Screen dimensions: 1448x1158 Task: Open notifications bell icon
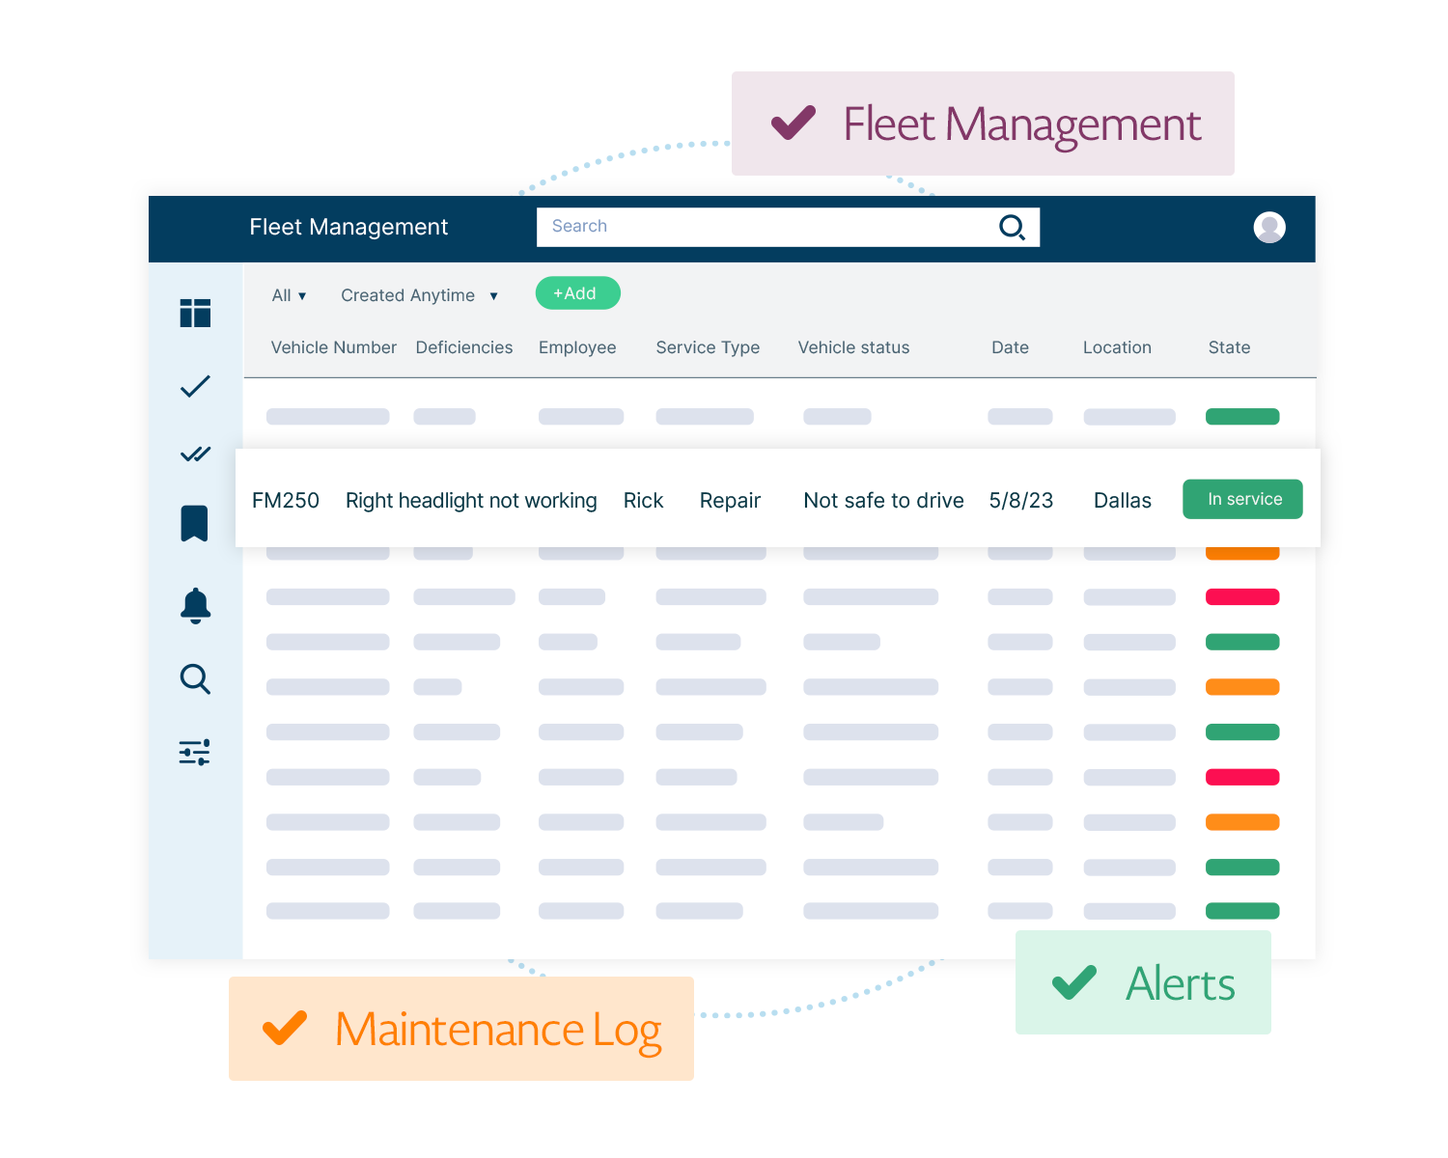tap(195, 605)
